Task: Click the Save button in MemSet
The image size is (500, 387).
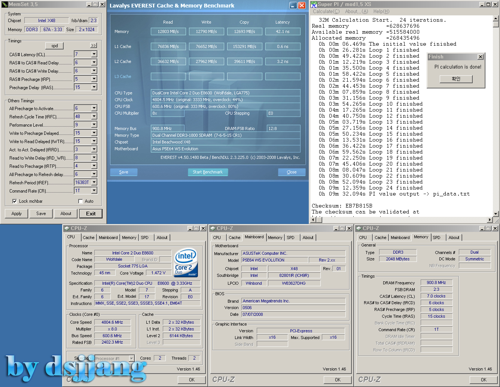Action: [x=41, y=214]
